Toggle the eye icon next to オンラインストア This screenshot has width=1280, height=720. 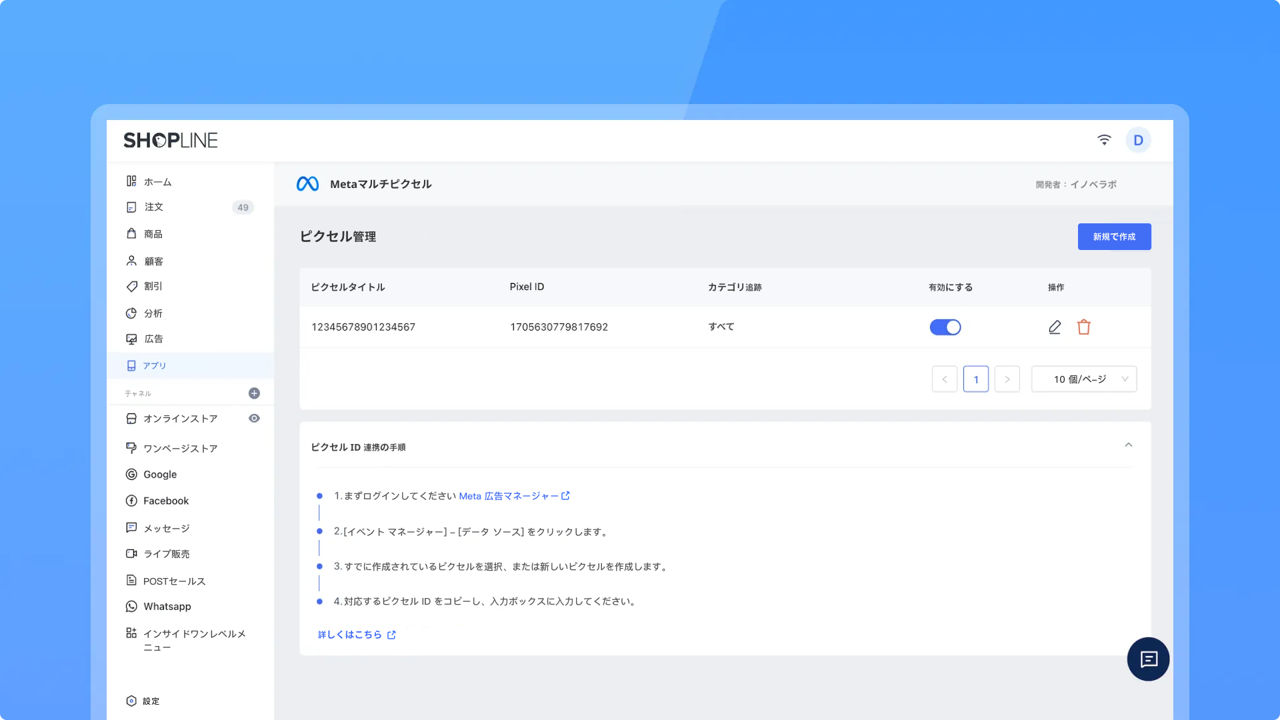tap(254, 419)
